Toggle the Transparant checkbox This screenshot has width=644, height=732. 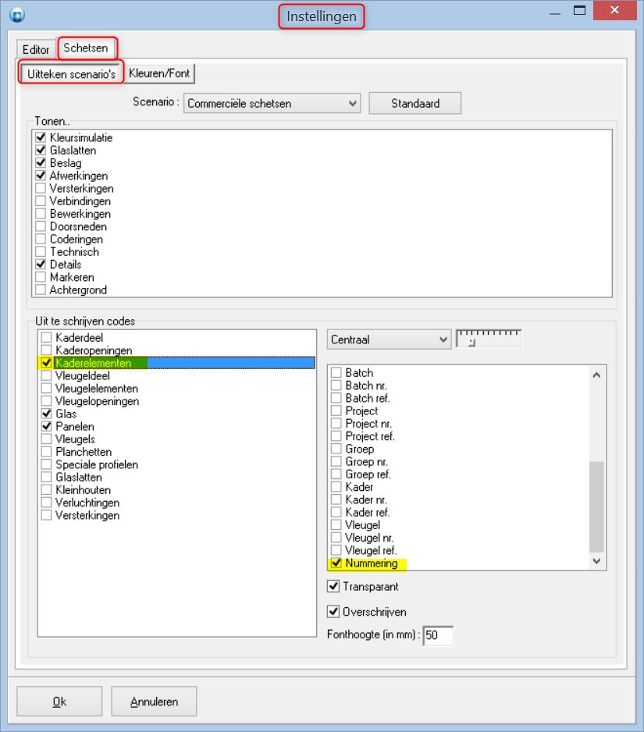(x=333, y=586)
